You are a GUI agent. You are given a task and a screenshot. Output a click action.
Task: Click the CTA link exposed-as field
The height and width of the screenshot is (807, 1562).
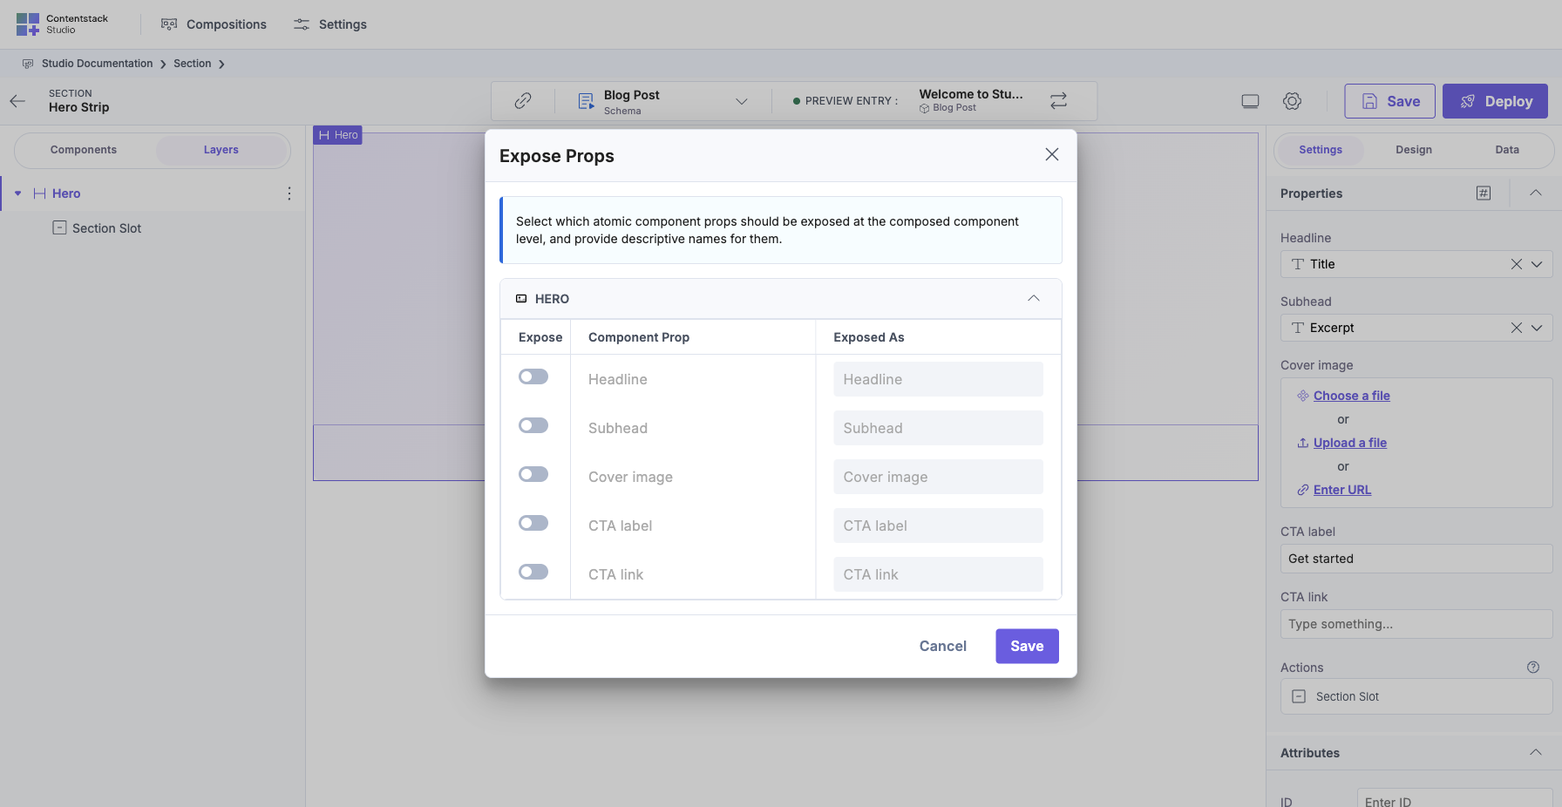(x=938, y=574)
